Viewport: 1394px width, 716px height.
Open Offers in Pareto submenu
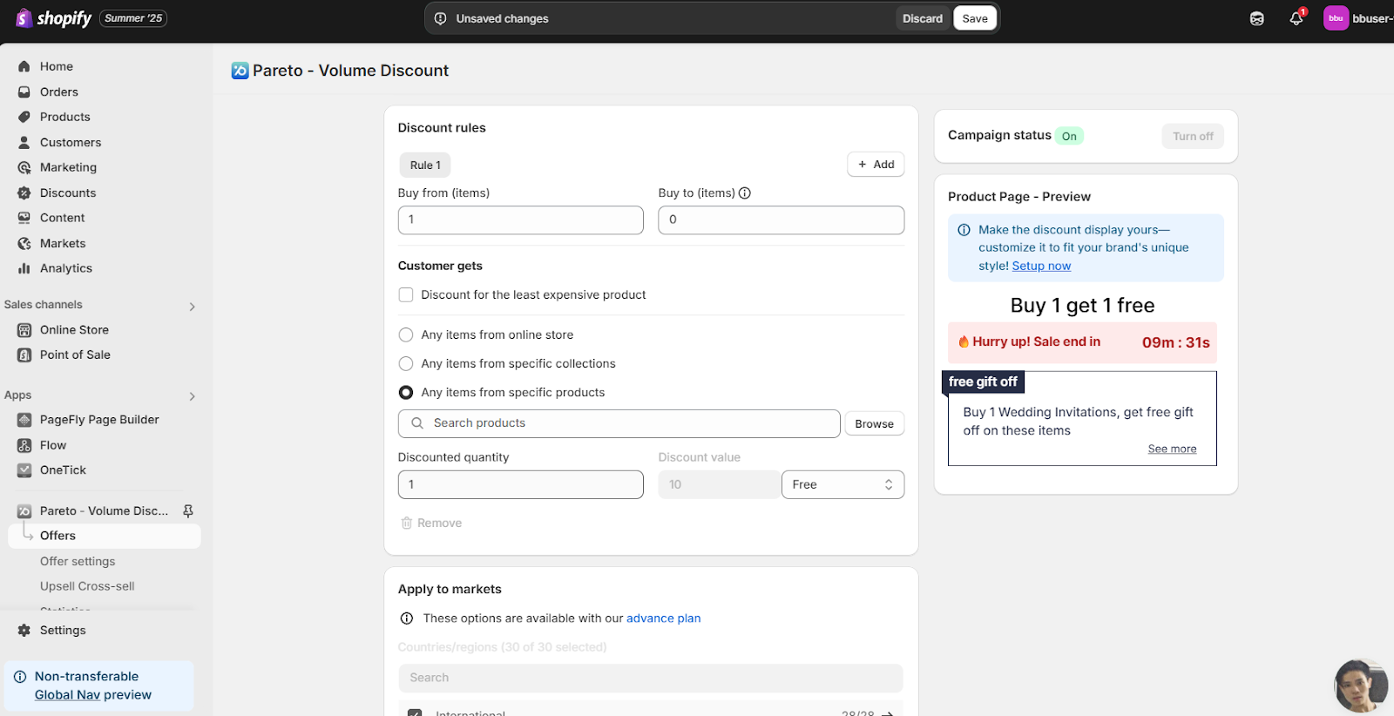pos(105,536)
